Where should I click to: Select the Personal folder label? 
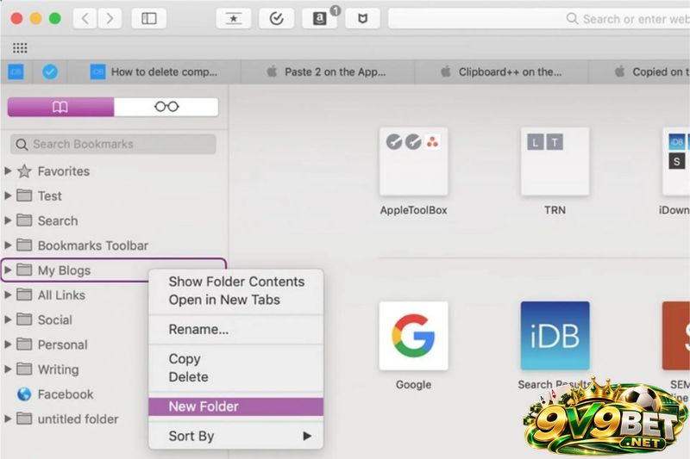[x=62, y=344]
